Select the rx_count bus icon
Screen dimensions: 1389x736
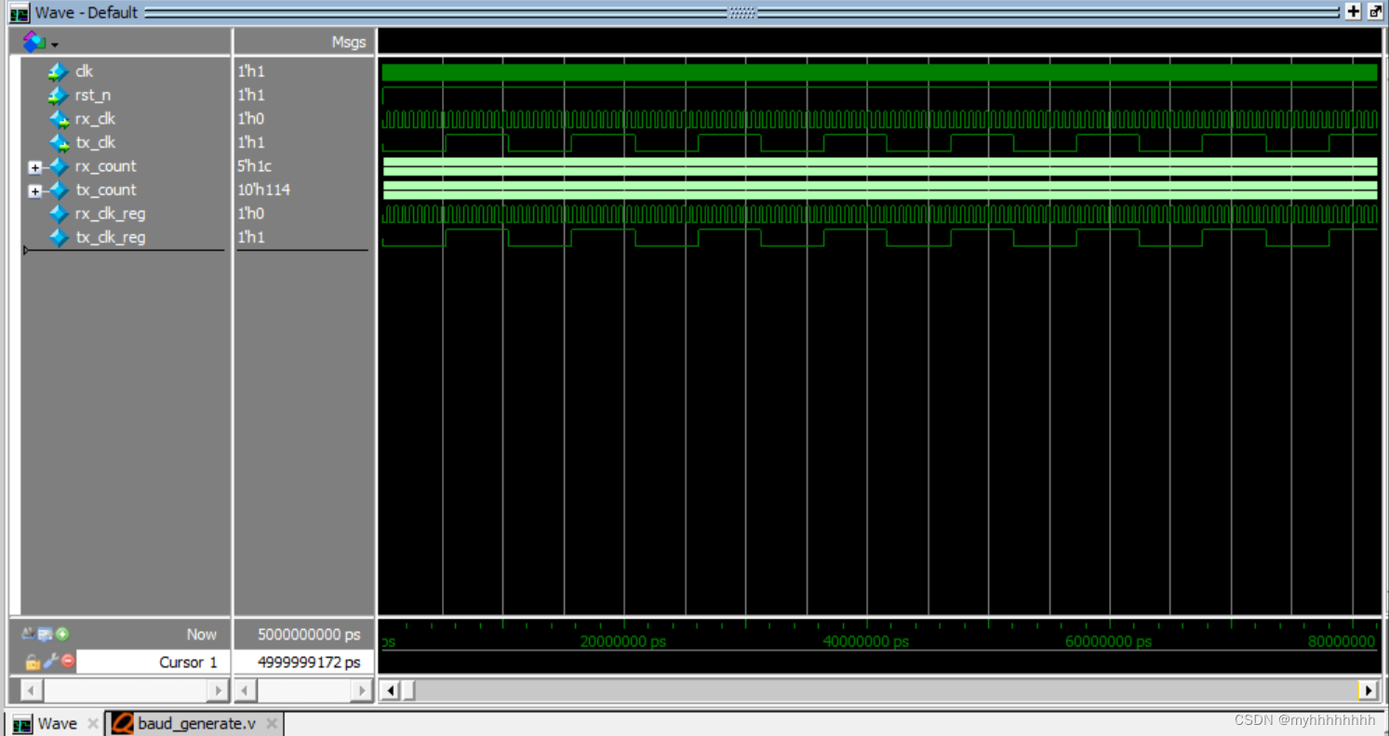pos(59,166)
